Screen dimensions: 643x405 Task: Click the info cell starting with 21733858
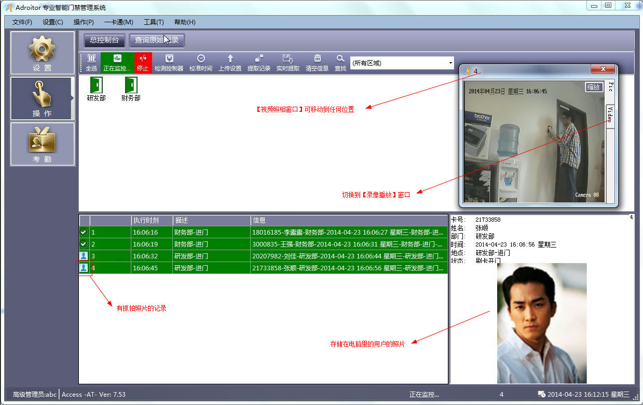(349, 268)
